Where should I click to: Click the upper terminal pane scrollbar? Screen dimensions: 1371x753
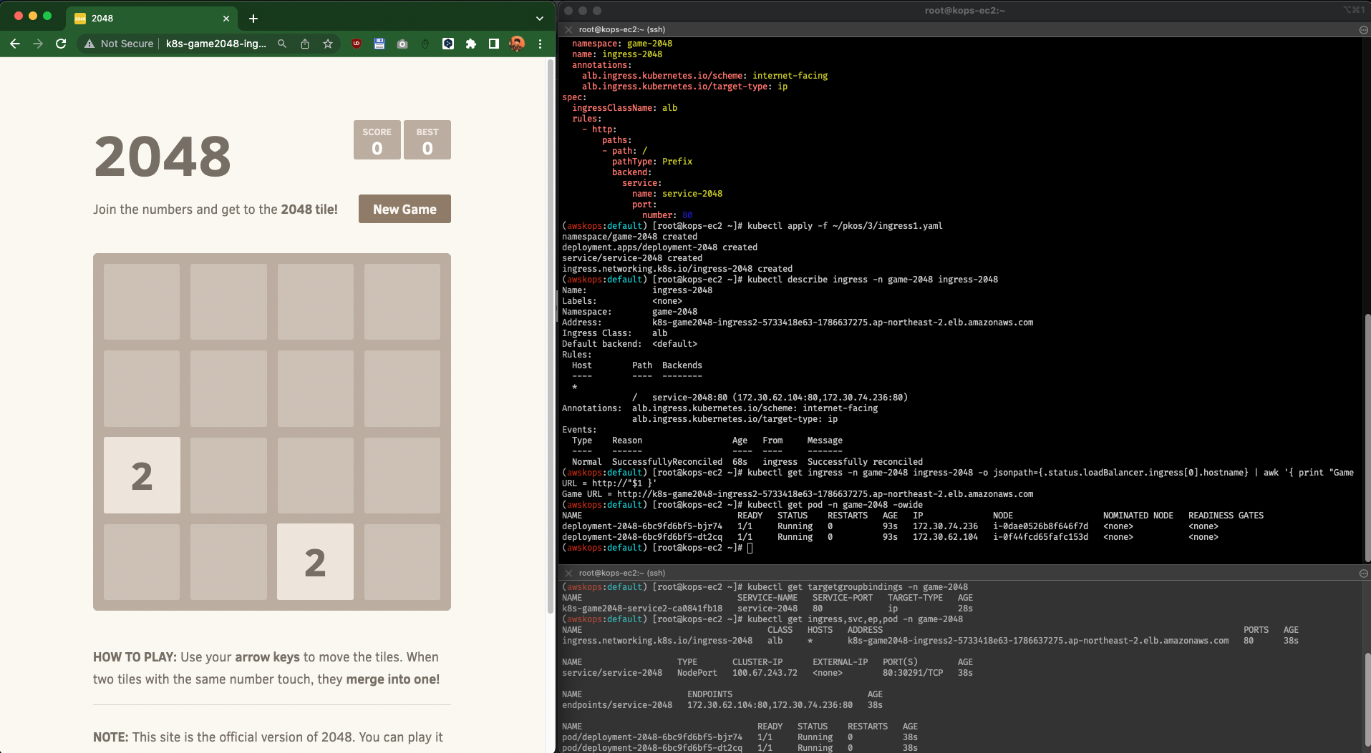pos(1367,436)
